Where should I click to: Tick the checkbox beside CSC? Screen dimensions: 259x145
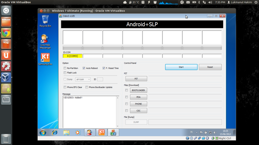click(x=127, y=111)
